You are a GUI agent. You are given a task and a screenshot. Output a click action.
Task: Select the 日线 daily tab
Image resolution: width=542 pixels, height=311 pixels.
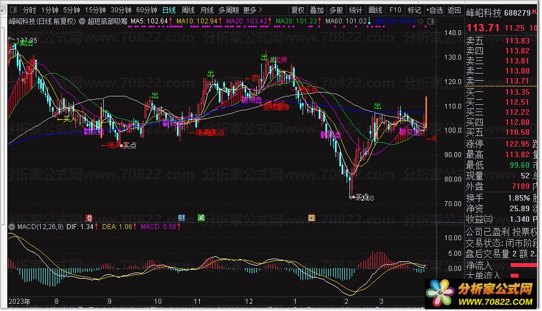tap(169, 11)
